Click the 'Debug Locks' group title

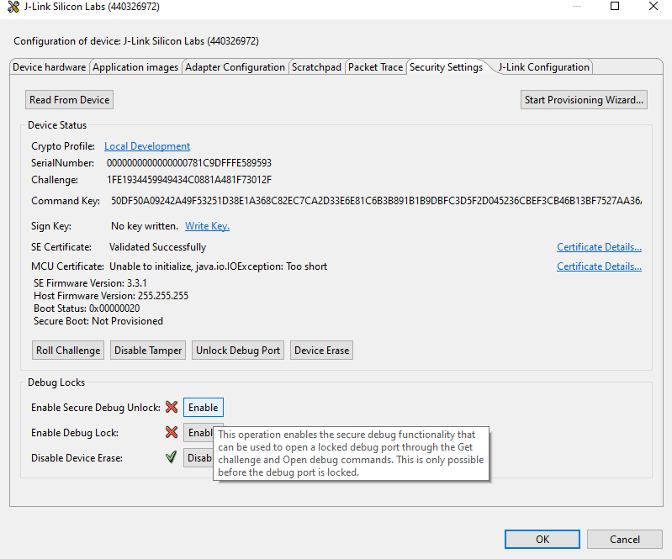point(56,382)
